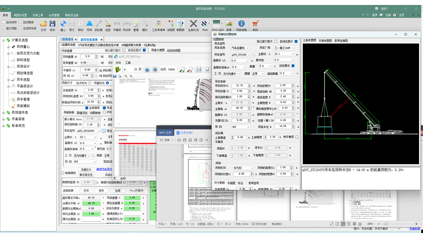Image resolution: width=423 pixels, height=238 pixels.
Task: Go to the next page with the blue down arrow
Action: tap(155, 69)
